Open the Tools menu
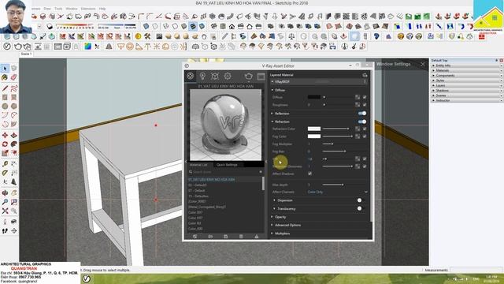 tap(58, 9)
